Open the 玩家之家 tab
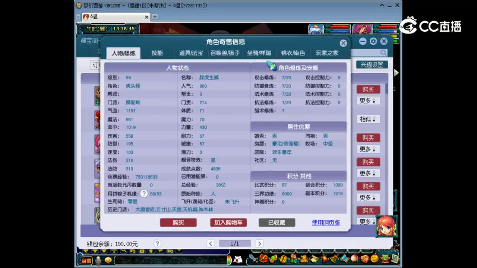477x268 pixels. [x=327, y=53]
